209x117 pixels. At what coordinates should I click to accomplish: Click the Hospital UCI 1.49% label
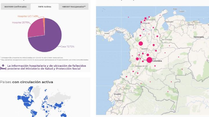(x=28, y=16)
